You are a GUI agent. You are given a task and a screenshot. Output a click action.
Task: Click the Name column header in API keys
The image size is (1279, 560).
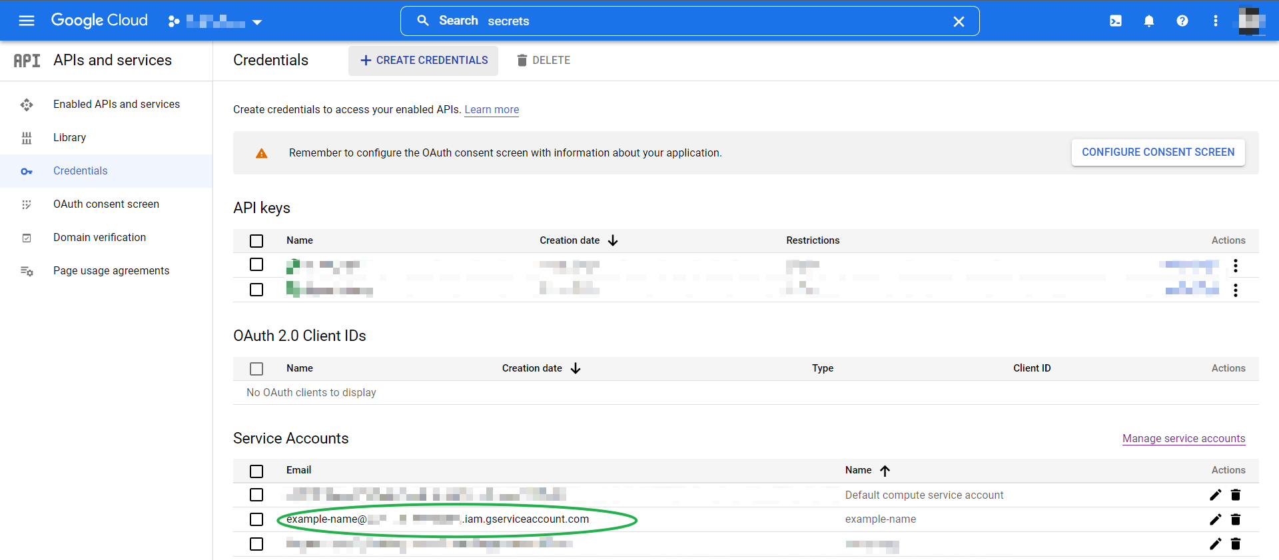click(300, 240)
